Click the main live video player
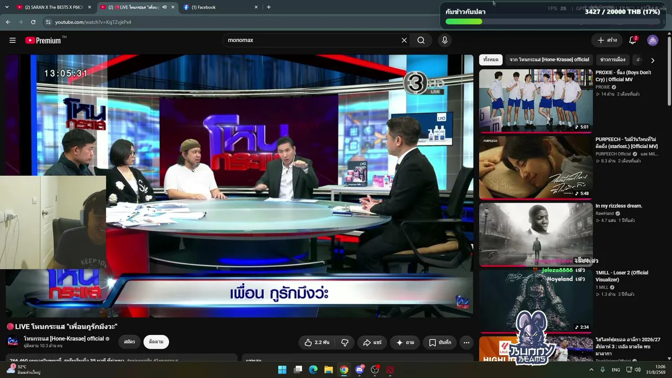This screenshot has height=378, width=672. [x=239, y=186]
